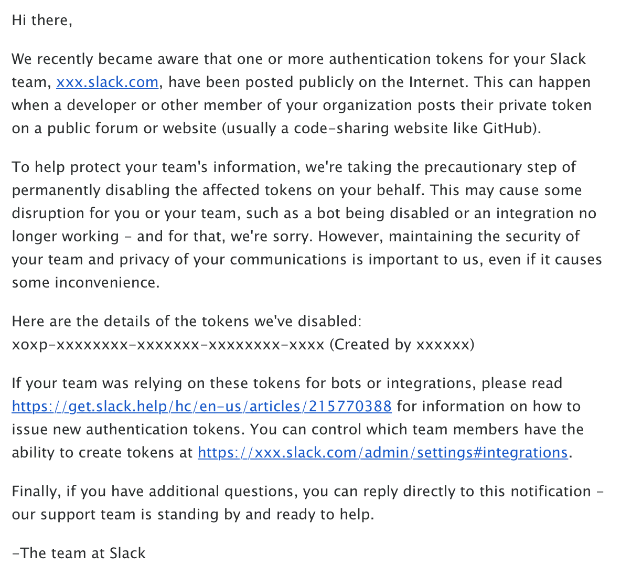The height and width of the screenshot is (575, 621).
Task: Click the "Hi there," greeting line
Action: click(x=42, y=20)
